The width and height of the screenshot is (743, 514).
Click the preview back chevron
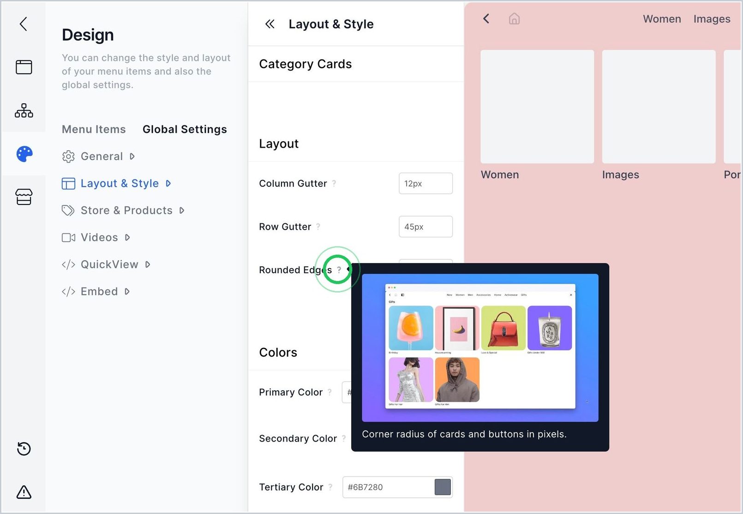tap(486, 18)
